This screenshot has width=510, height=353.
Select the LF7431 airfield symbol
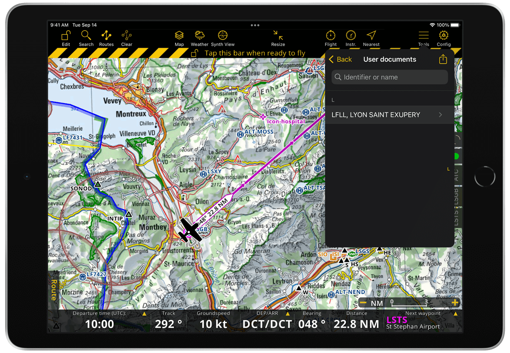[59, 140]
